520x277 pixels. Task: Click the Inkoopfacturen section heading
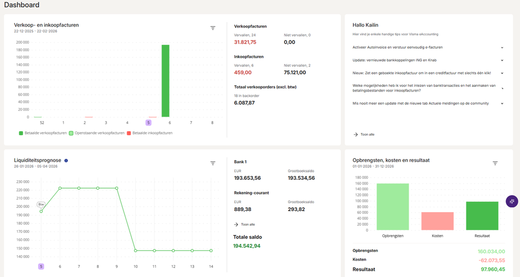[x=249, y=57]
